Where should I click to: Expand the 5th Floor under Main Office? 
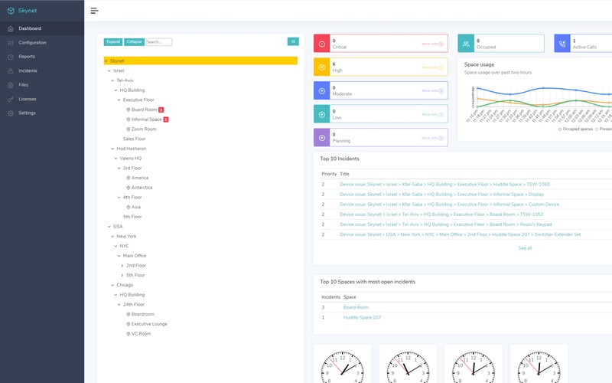point(122,275)
